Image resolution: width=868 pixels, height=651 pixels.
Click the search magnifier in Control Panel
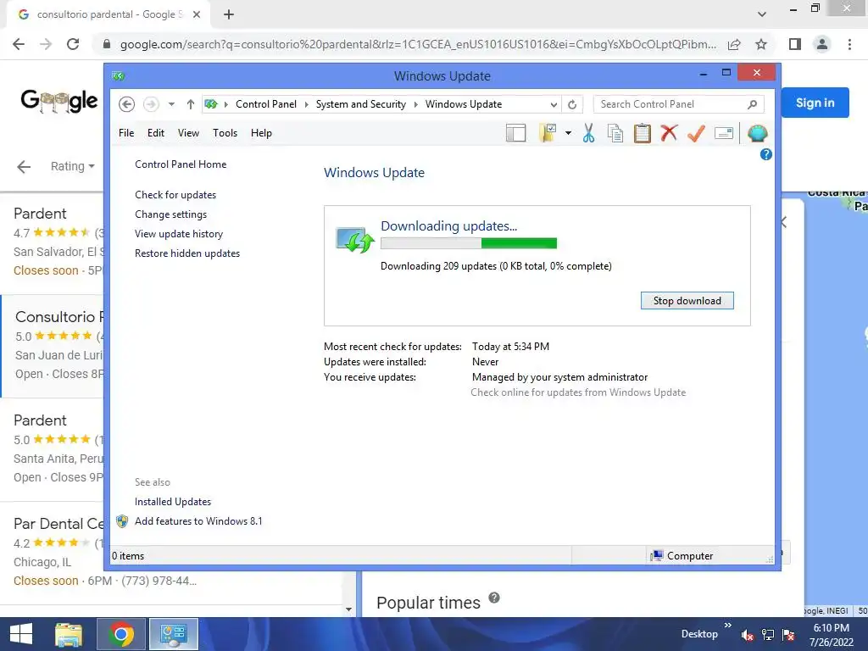click(x=752, y=104)
